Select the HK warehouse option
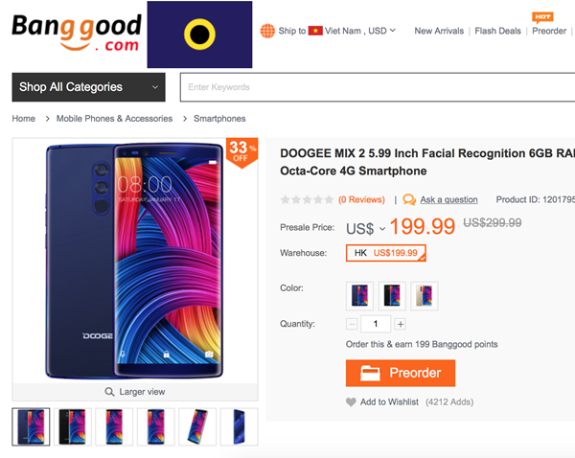This screenshot has height=458, width=575. (x=386, y=253)
